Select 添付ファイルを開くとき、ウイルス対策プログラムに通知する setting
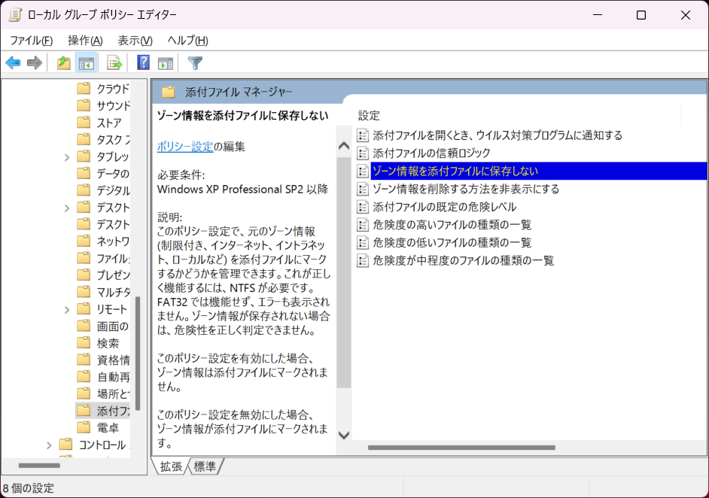Screen dimensions: 709x498 (498, 135)
